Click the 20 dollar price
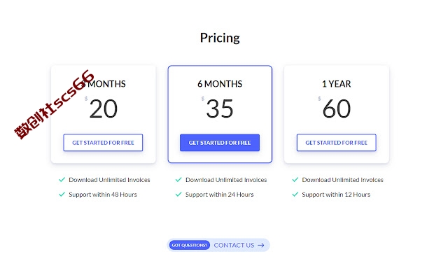This screenshot has height=280, width=448. pyautogui.click(x=103, y=108)
